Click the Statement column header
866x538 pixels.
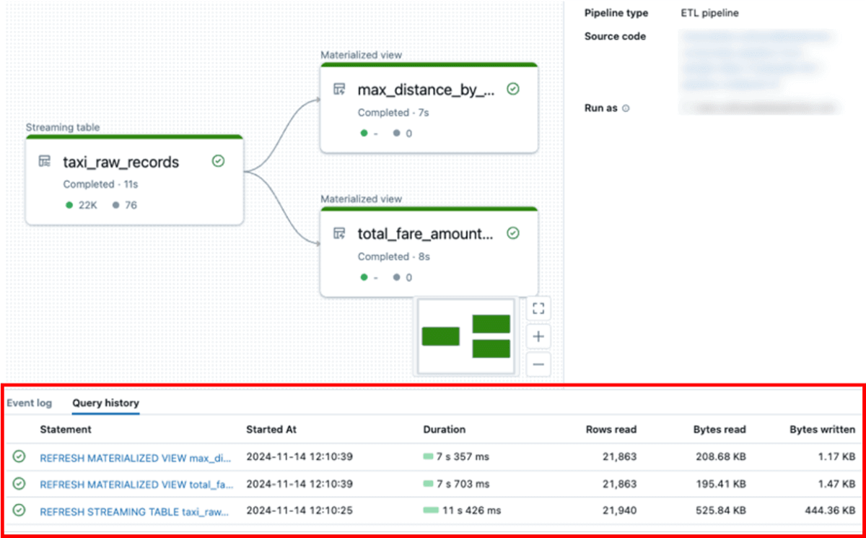[x=66, y=429]
